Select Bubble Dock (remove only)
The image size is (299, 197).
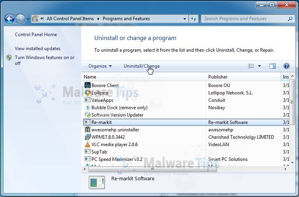(120, 108)
